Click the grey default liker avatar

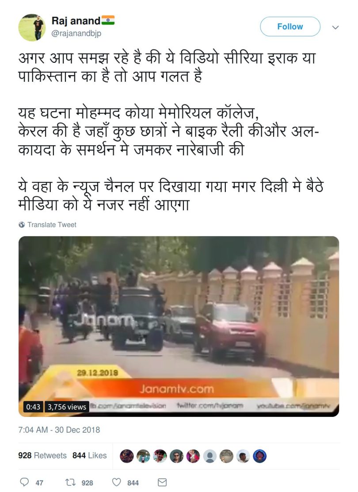pyautogui.click(x=210, y=456)
